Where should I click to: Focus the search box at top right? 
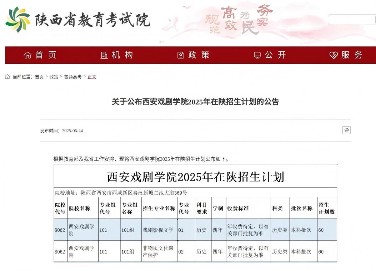coord(351,20)
